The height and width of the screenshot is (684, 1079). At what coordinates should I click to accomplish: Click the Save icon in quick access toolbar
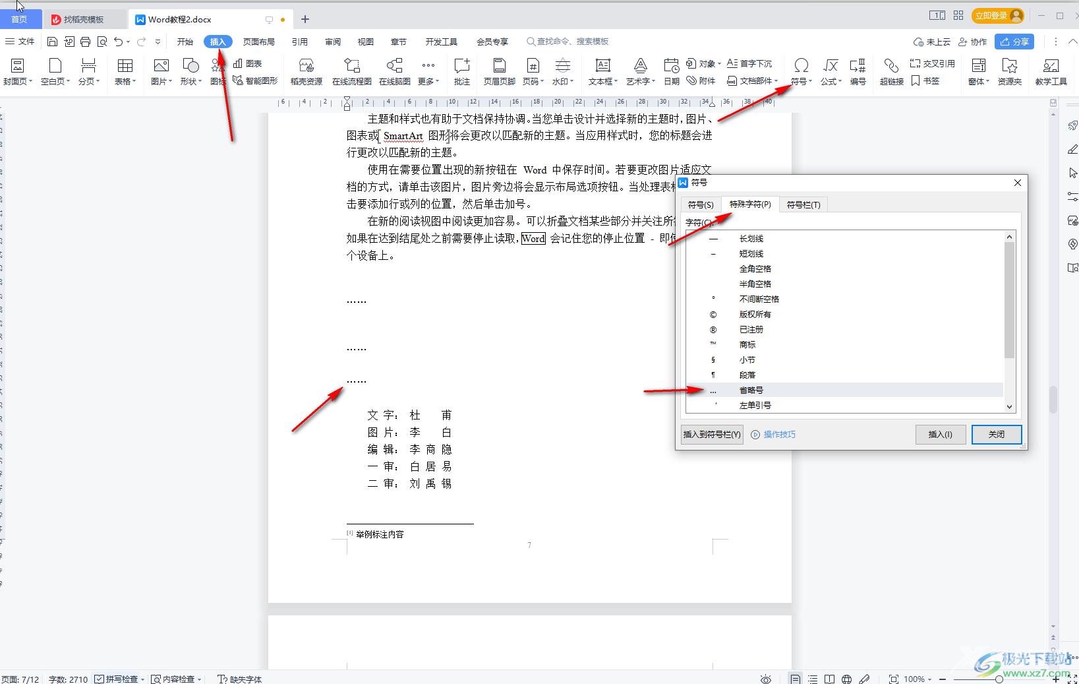(52, 42)
